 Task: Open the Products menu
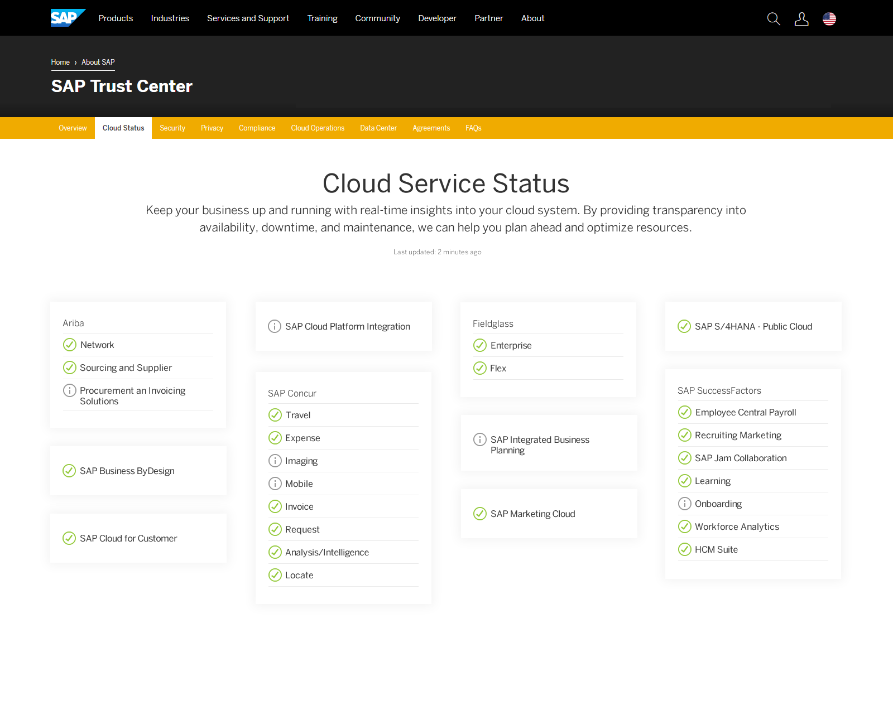(x=116, y=18)
